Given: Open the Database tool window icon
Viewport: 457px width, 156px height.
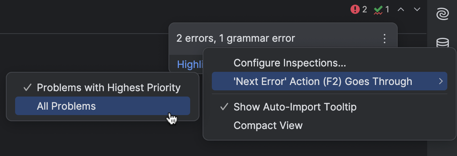Looking at the screenshot, I should pyautogui.click(x=442, y=42).
